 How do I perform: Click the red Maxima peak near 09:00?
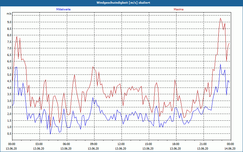[x=93, y=67]
